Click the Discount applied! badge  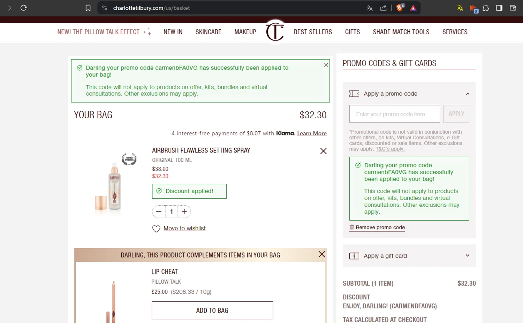coord(189,191)
